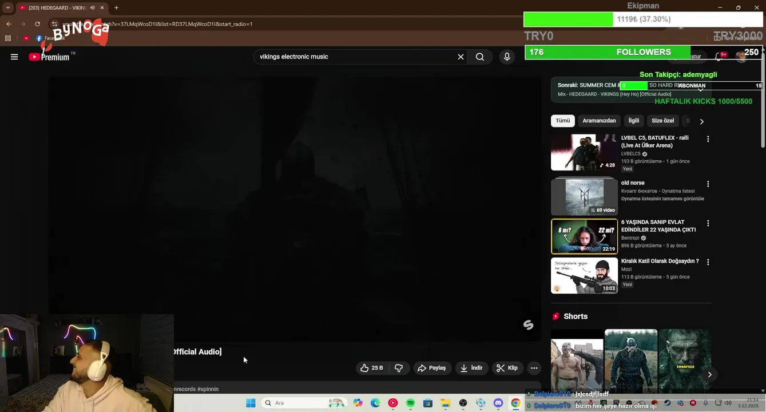Viewport: 766px width, 412px height.
Task: Click the #spinnin hashtag in description
Action: point(208,389)
